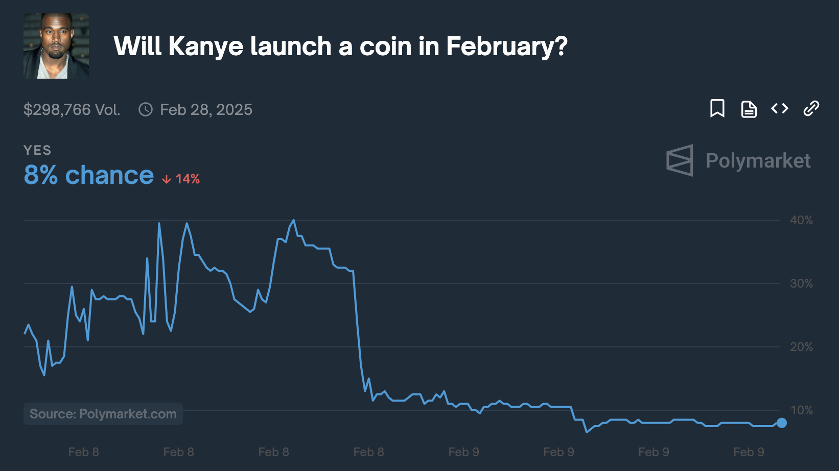Click the $298,766 Vol. text

[72, 109]
